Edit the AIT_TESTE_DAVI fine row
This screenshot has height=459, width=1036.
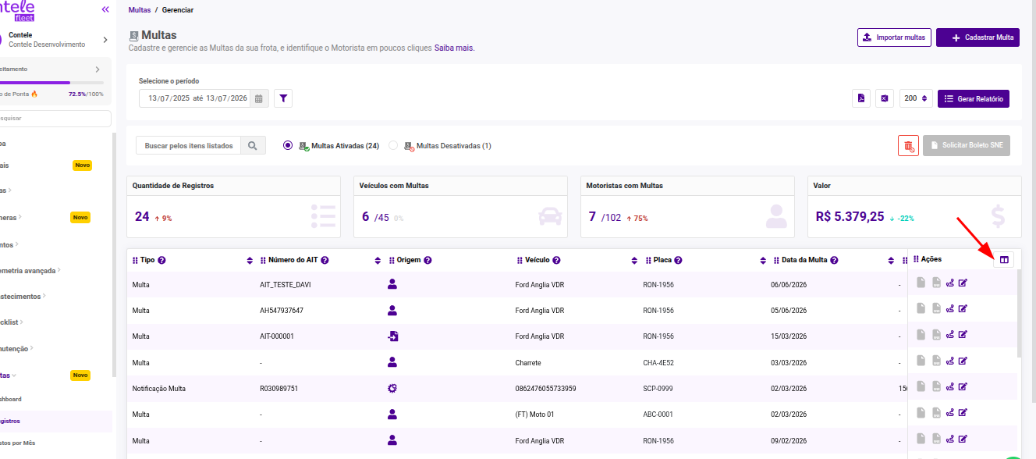click(963, 284)
